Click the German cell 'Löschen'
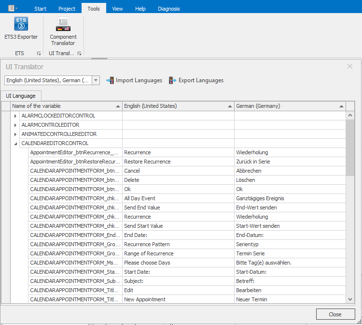Screen dimensions: 362x325 [x=290, y=180]
